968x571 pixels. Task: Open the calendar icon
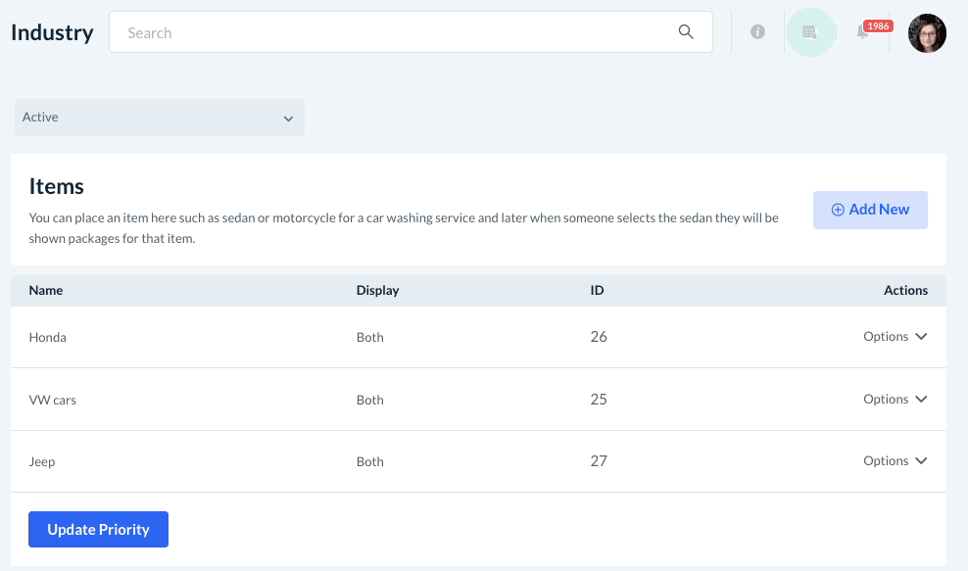(809, 32)
